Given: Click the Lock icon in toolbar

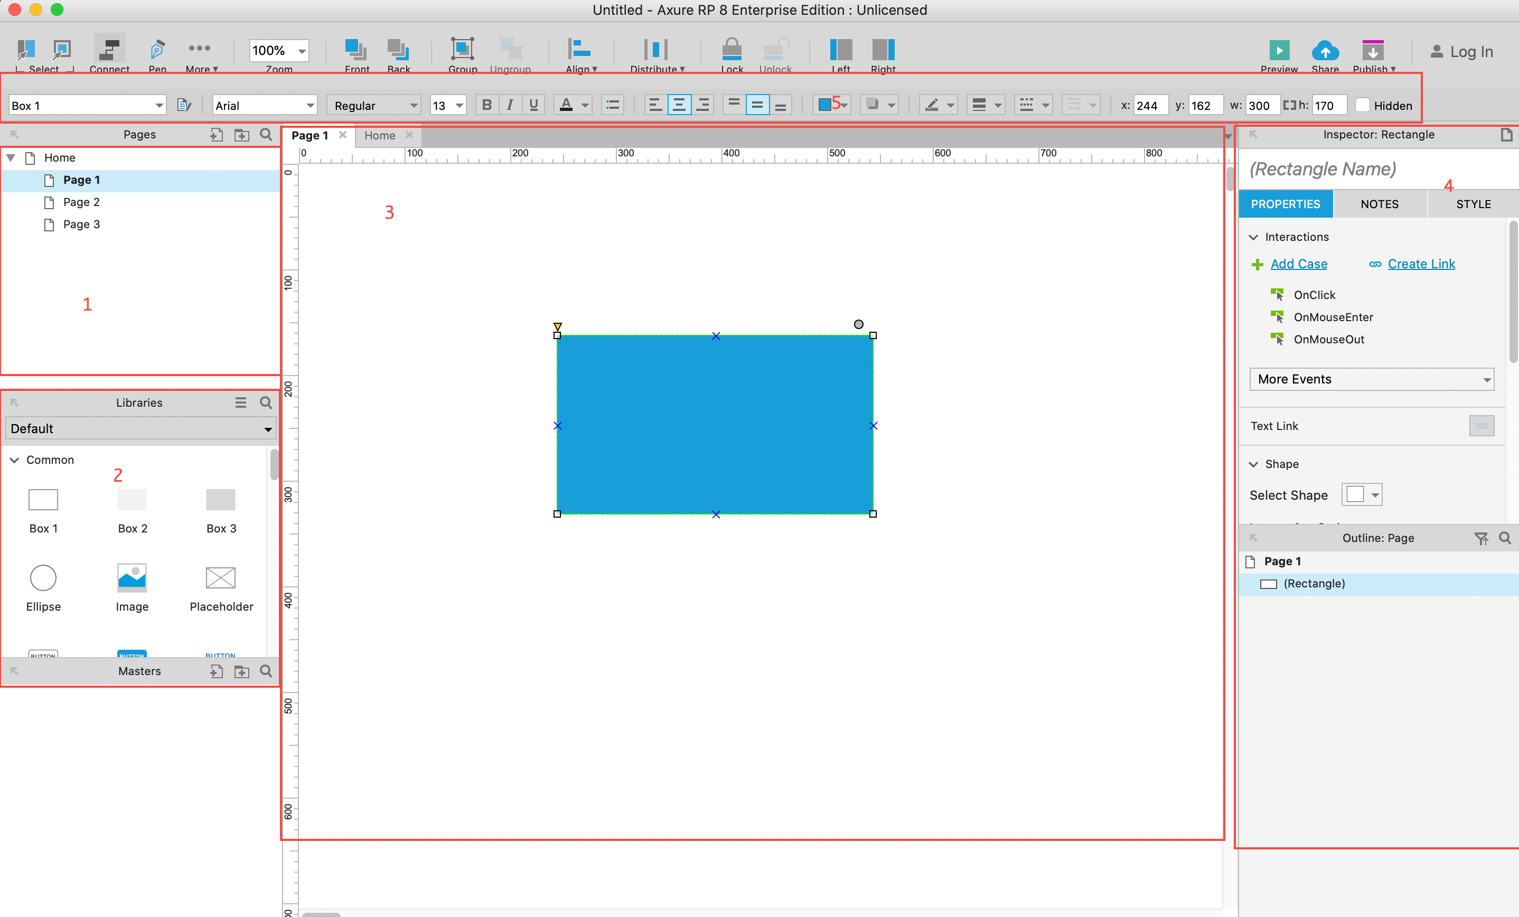Looking at the screenshot, I should point(732,49).
